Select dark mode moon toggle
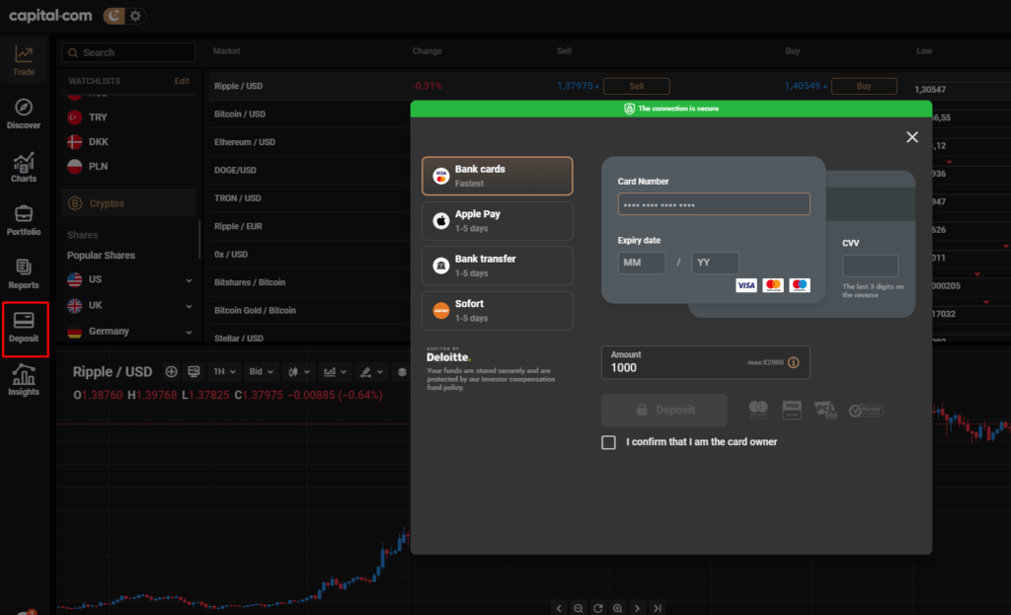The width and height of the screenshot is (1011, 615). click(115, 16)
